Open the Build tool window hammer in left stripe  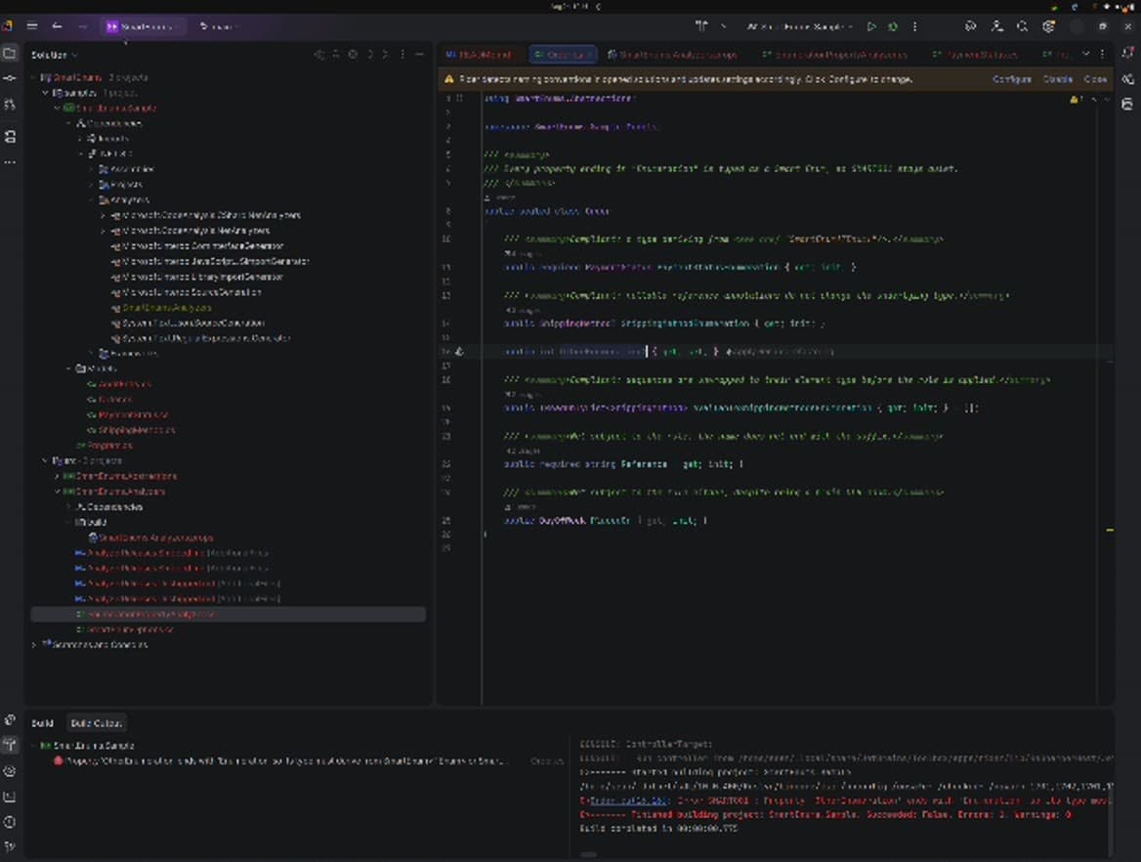click(10, 744)
